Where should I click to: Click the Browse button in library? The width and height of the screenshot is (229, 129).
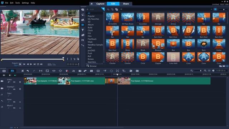click(x=92, y=66)
